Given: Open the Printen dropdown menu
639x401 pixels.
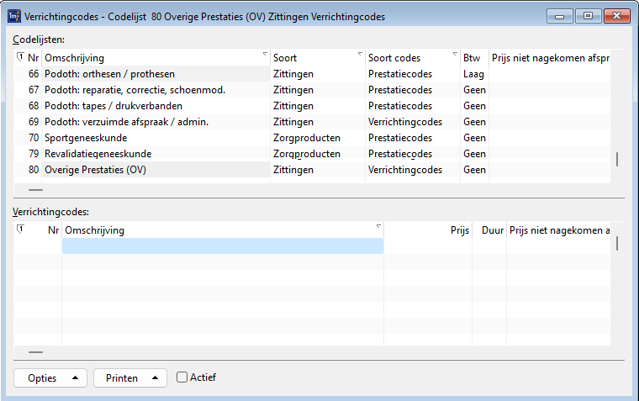Looking at the screenshot, I should [x=130, y=378].
